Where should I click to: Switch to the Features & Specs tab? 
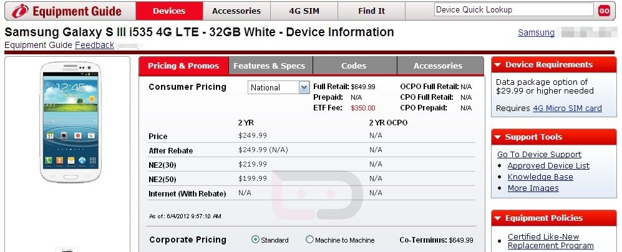click(x=269, y=65)
